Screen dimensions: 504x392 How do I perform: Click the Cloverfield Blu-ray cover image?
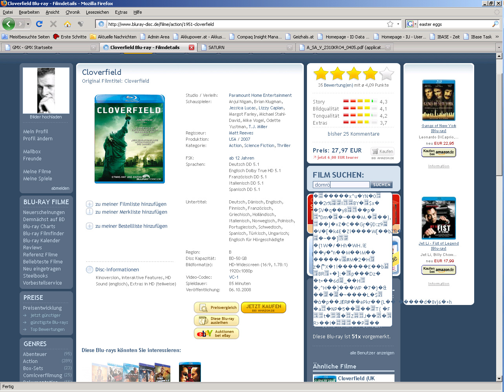pyautogui.click(x=130, y=139)
